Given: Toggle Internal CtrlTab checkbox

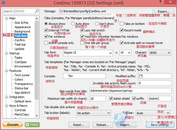Looking at the screenshot, I should click(46, 30).
